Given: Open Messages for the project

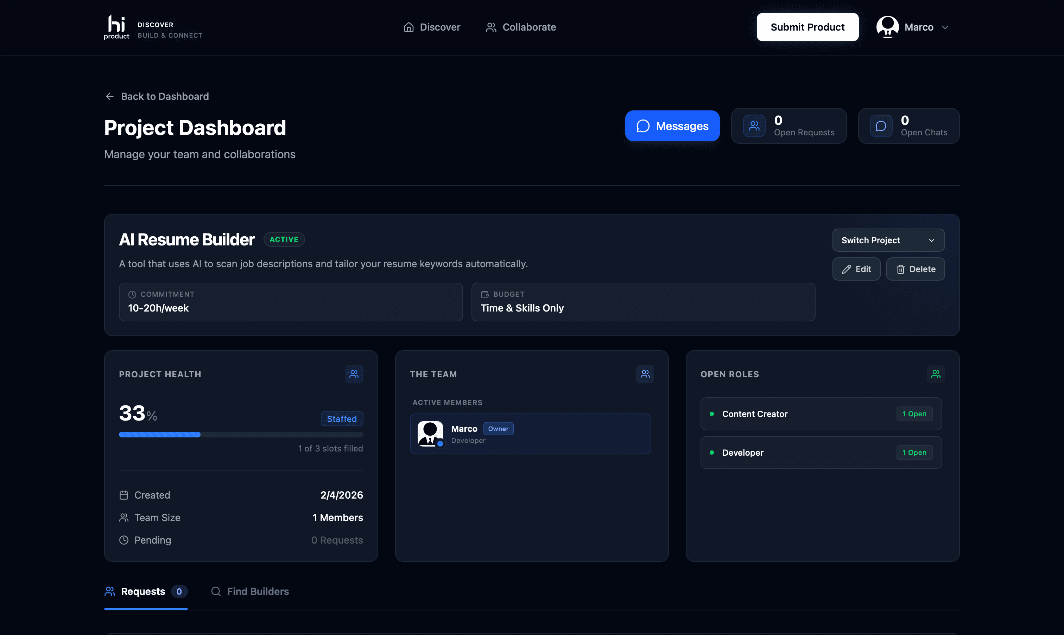Looking at the screenshot, I should (x=672, y=126).
